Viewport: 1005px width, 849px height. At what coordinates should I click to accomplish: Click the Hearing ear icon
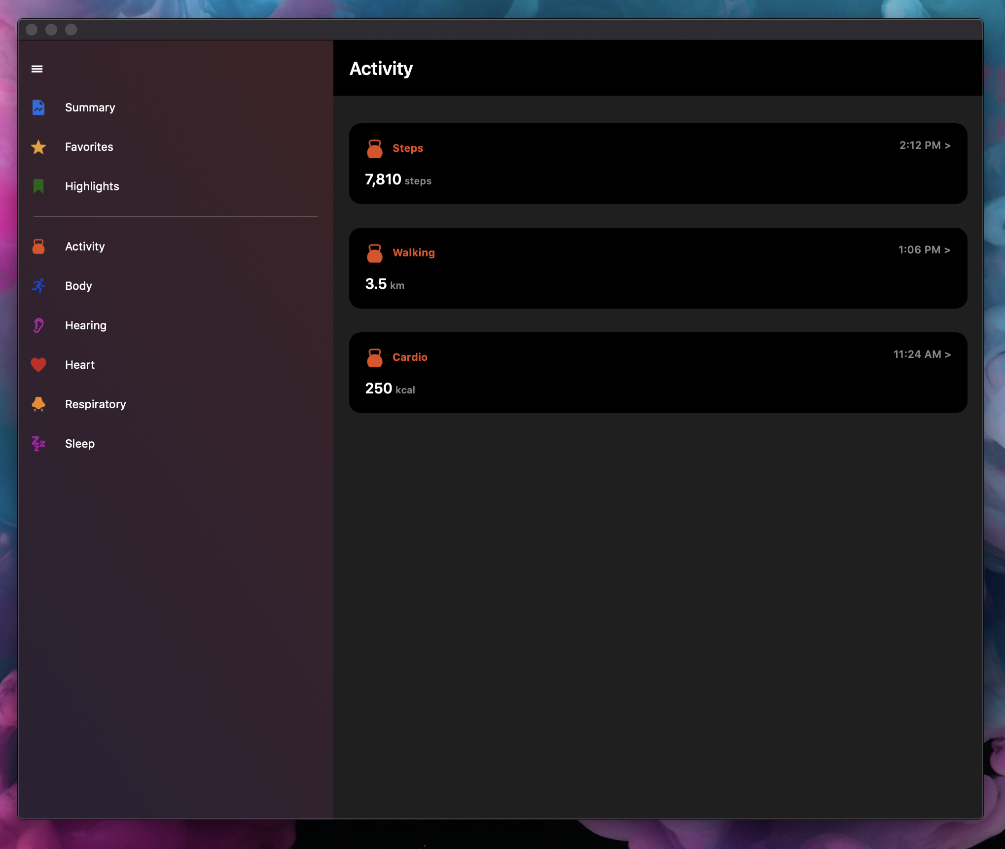[x=38, y=325]
